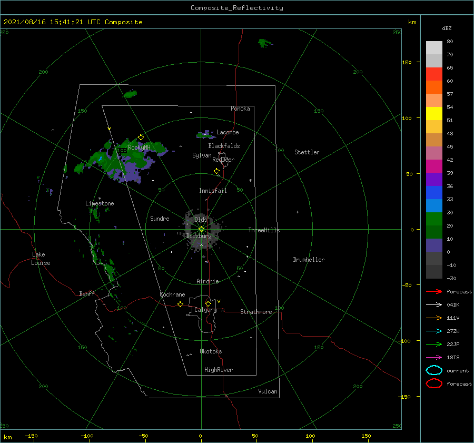
Task: Click the Blackfalds label
Action: tap(224, 146)
